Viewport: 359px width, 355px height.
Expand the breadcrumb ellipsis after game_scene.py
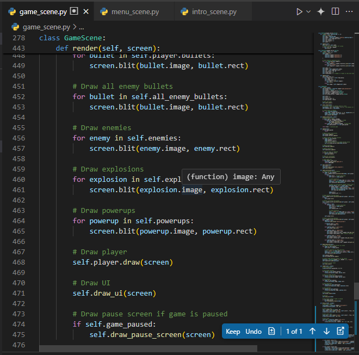point(82,26)
